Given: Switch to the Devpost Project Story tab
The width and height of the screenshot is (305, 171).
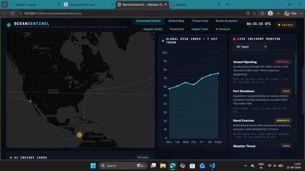Looking at the screenshot, I should tap(89, 5).
